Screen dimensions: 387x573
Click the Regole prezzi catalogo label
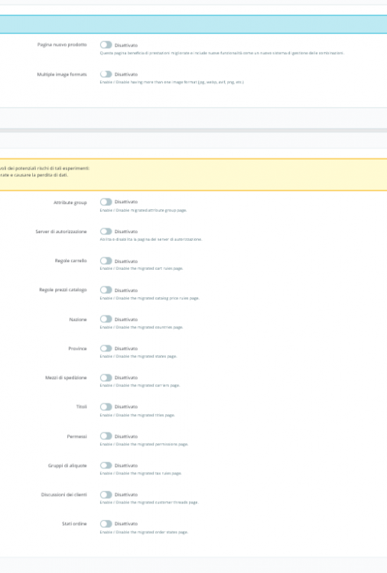(63, 290)
